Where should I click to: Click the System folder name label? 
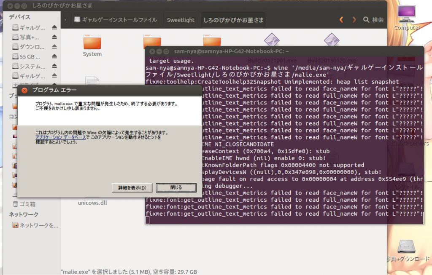click(92, 54)
